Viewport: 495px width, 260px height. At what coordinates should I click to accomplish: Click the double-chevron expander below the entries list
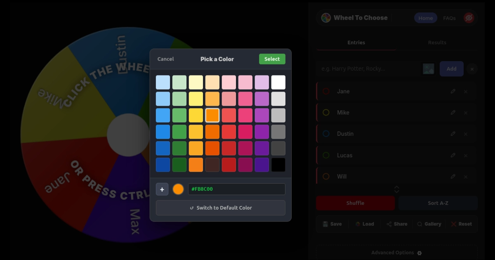click(x=396, y=189)
